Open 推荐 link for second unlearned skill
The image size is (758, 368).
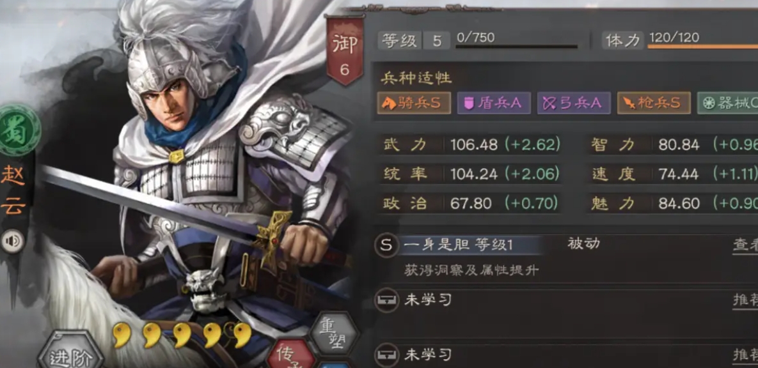pos(745,355)
